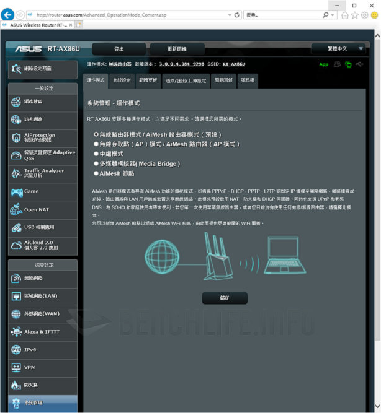The height and width of the screenshot is (413, 381).
Task: Click the green App status icon
Action: (323, 64)
